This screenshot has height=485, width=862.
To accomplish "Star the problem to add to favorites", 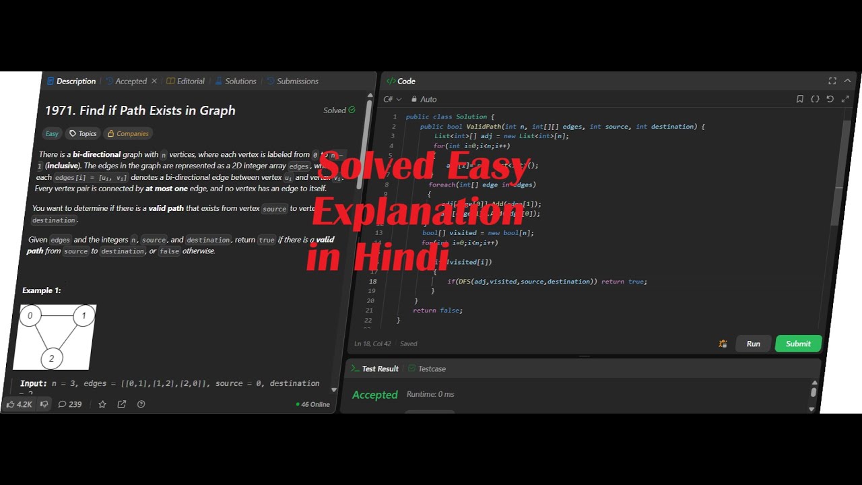I will tap(102, 404).
